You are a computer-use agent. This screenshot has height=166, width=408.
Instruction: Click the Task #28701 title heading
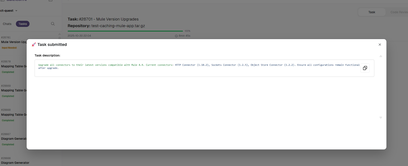point(103,19)
